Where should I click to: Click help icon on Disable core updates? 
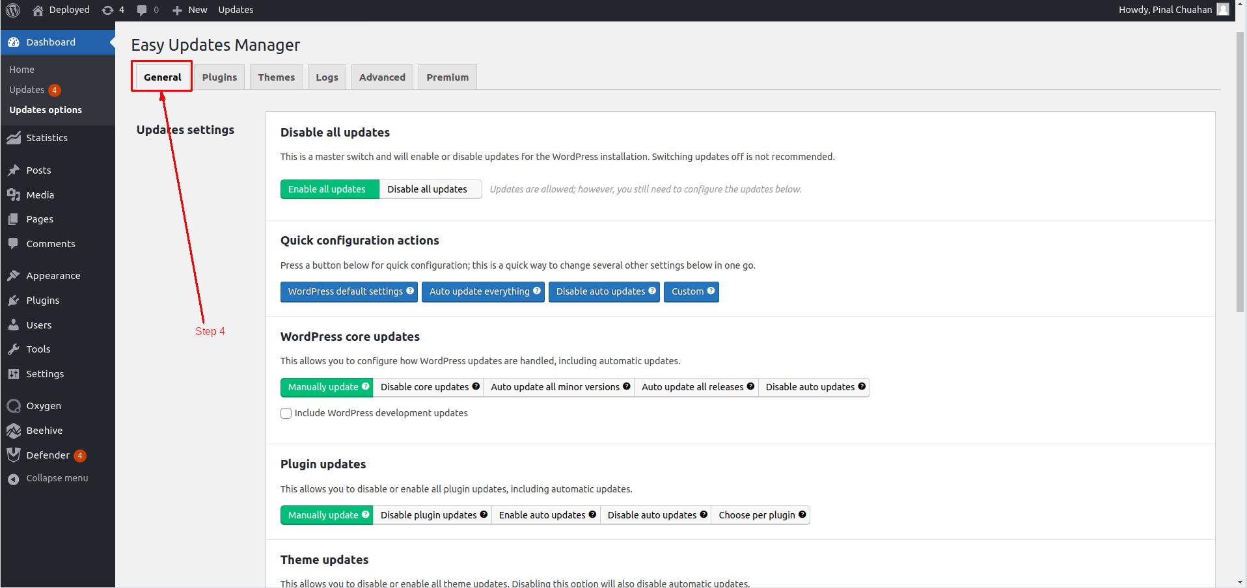[x=476, y=386]
